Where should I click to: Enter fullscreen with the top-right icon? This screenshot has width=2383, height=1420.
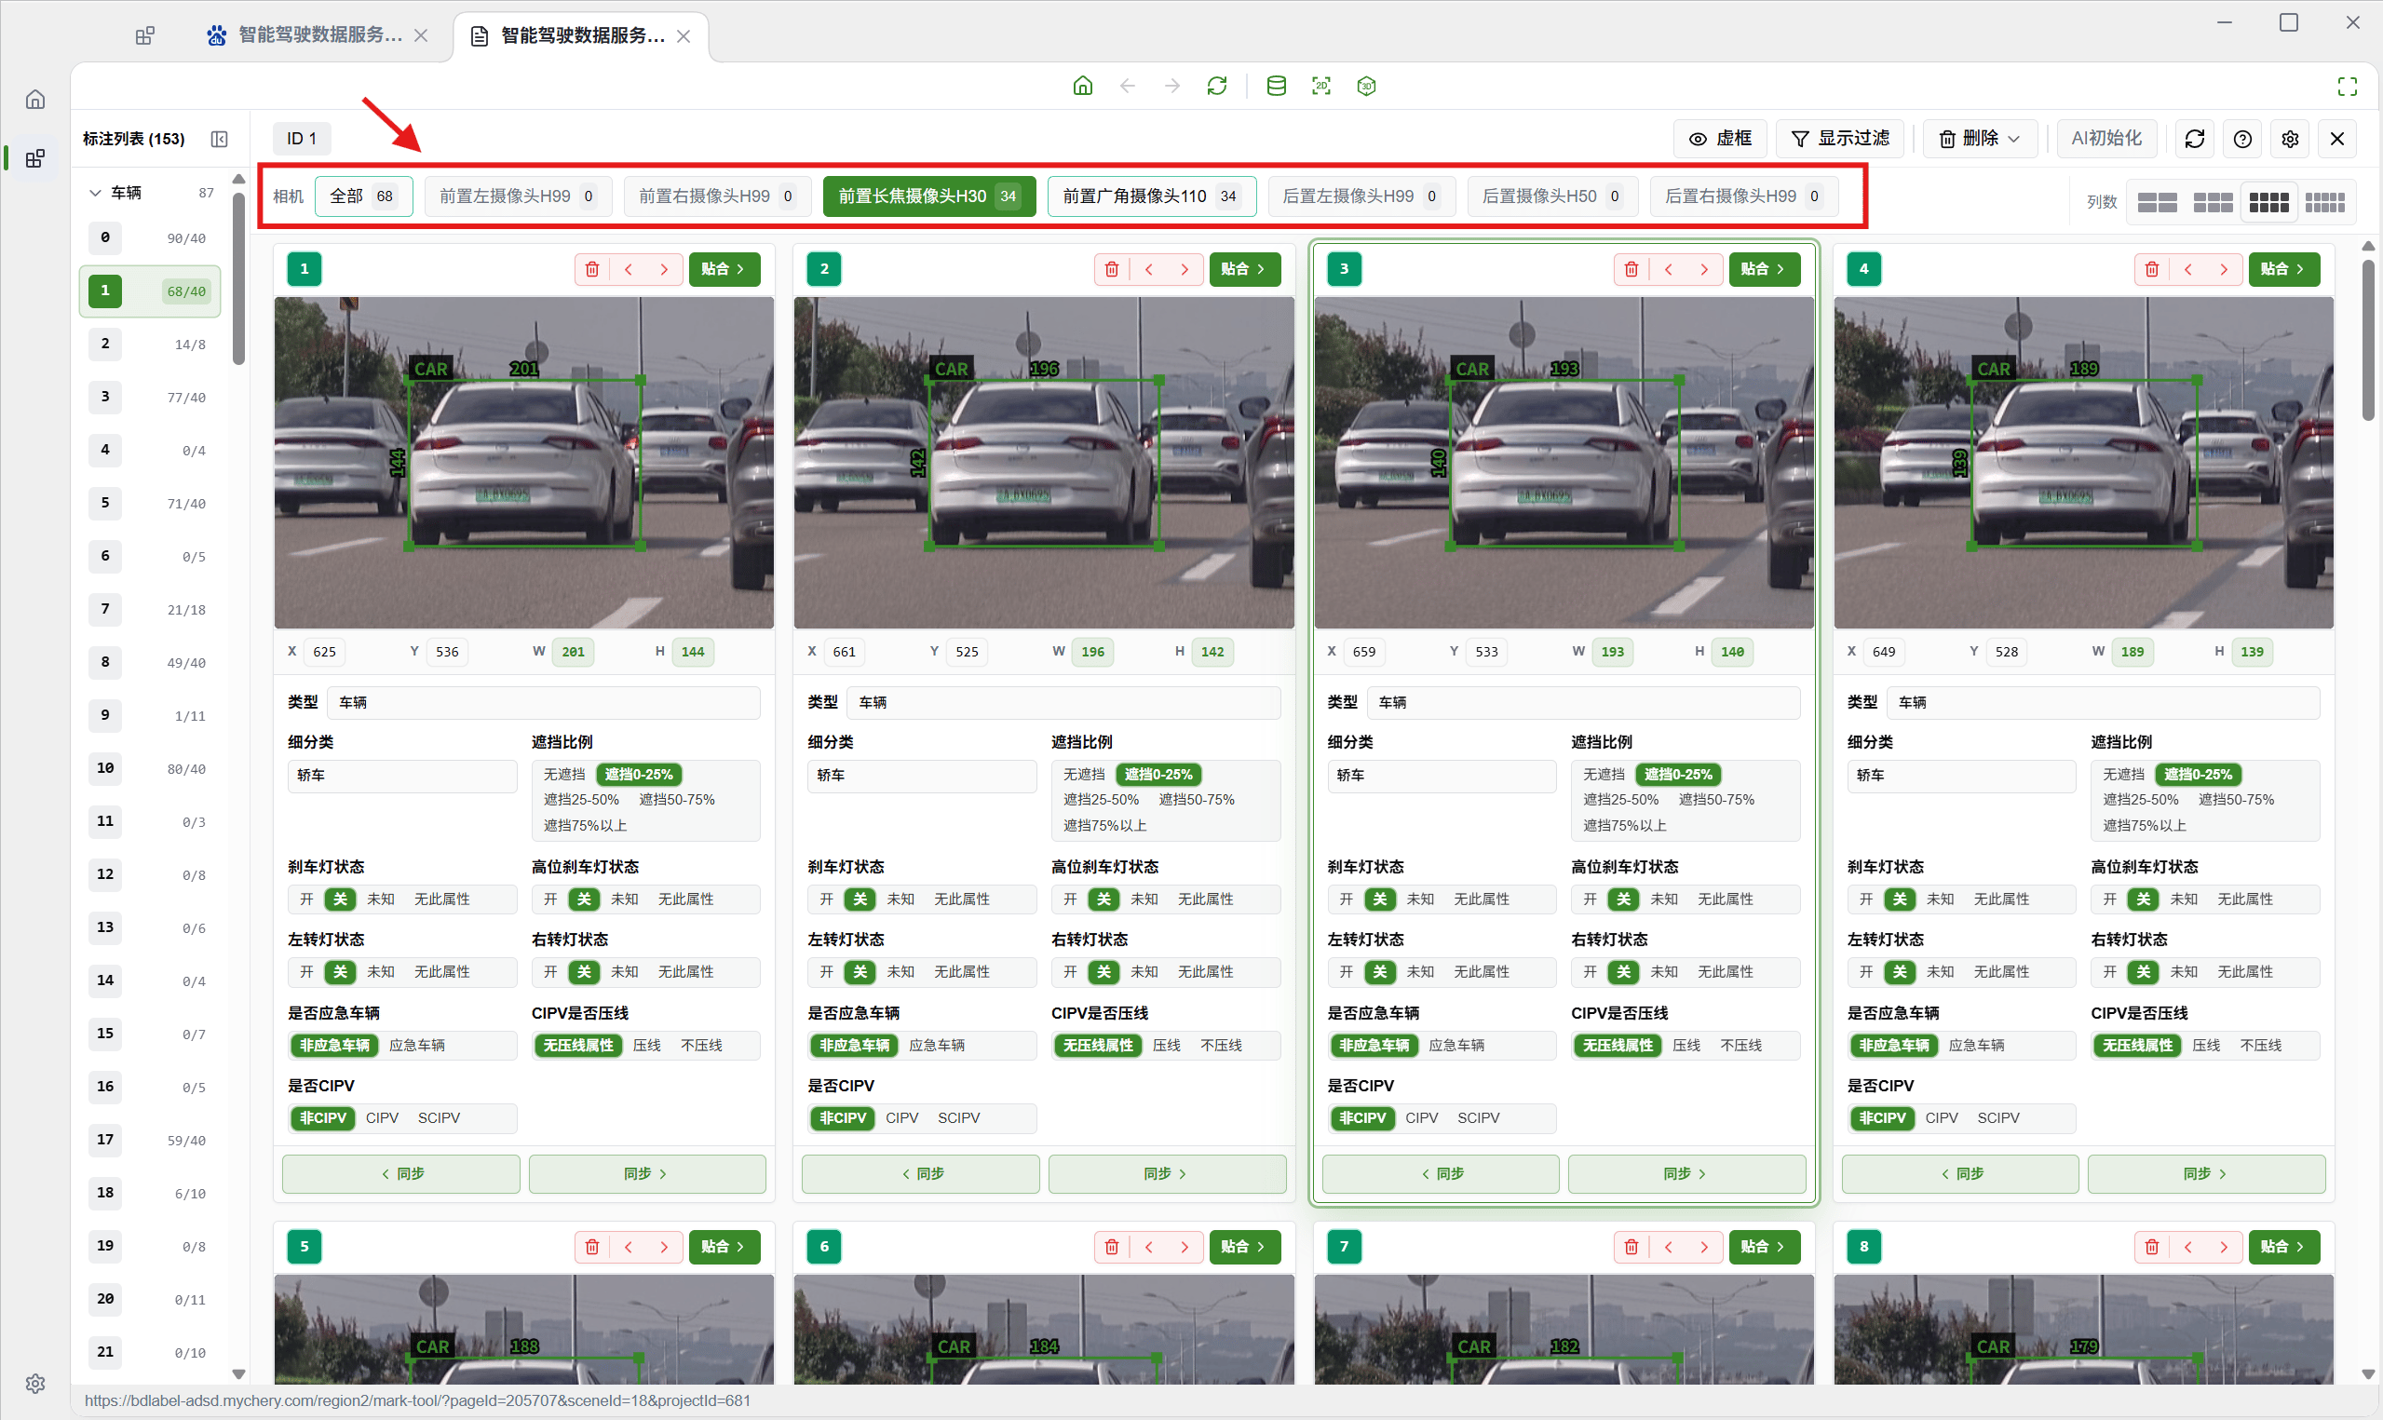coord(2347,86)
